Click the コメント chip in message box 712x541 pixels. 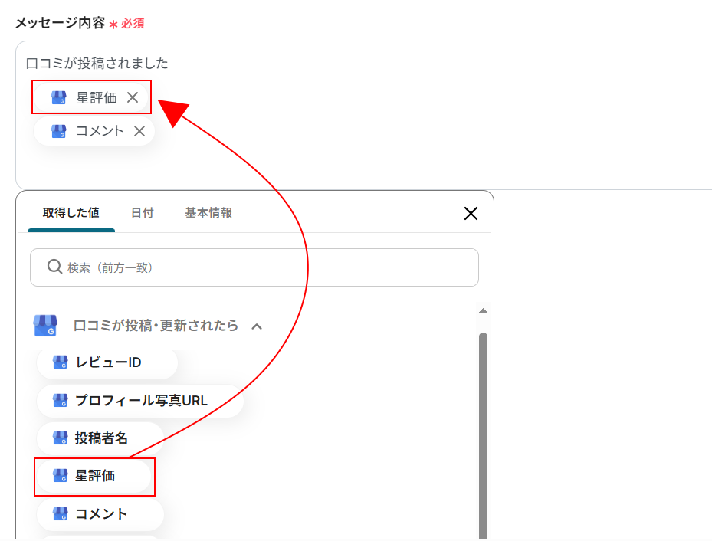(94, 131)
